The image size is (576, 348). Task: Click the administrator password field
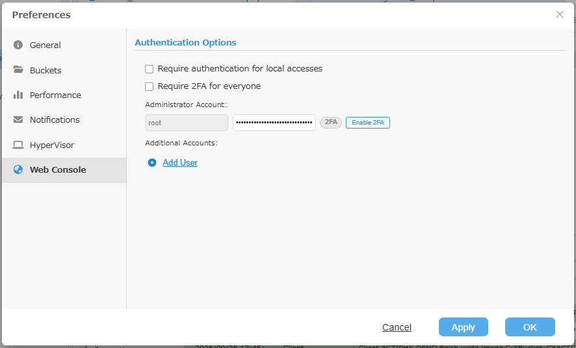coord(274,123)
